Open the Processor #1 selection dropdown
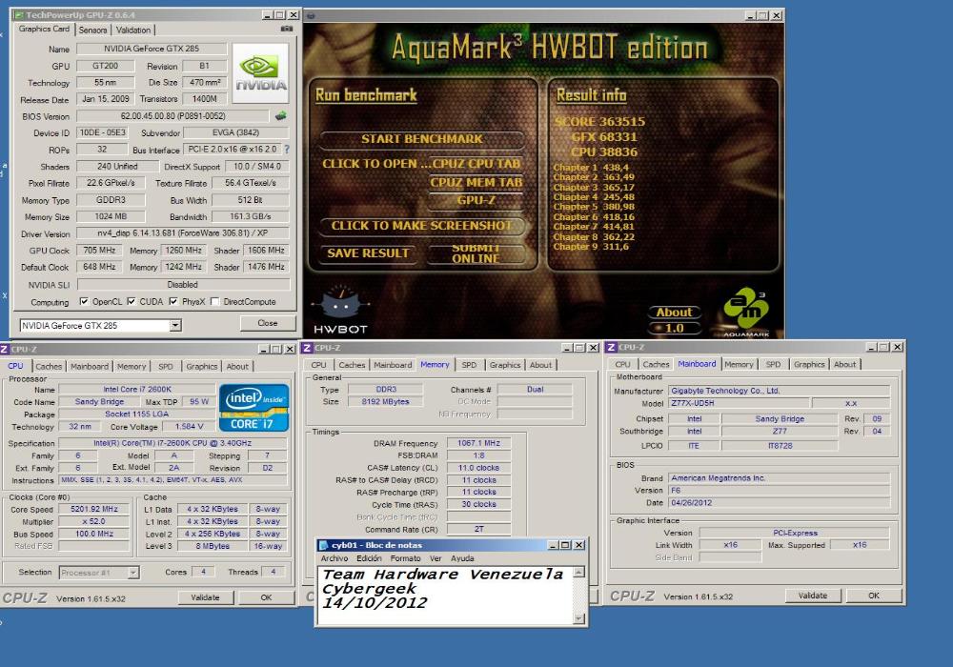Image resolution: width=953 pixels, height=667 pixels. [133, 573]
